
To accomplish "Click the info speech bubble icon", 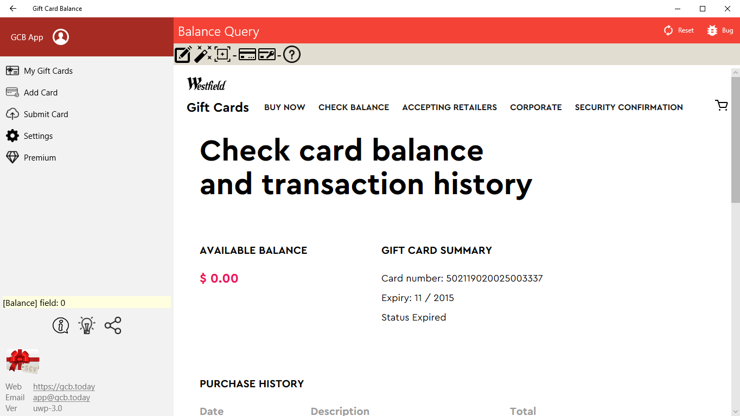I will click(x=61, y=325).
